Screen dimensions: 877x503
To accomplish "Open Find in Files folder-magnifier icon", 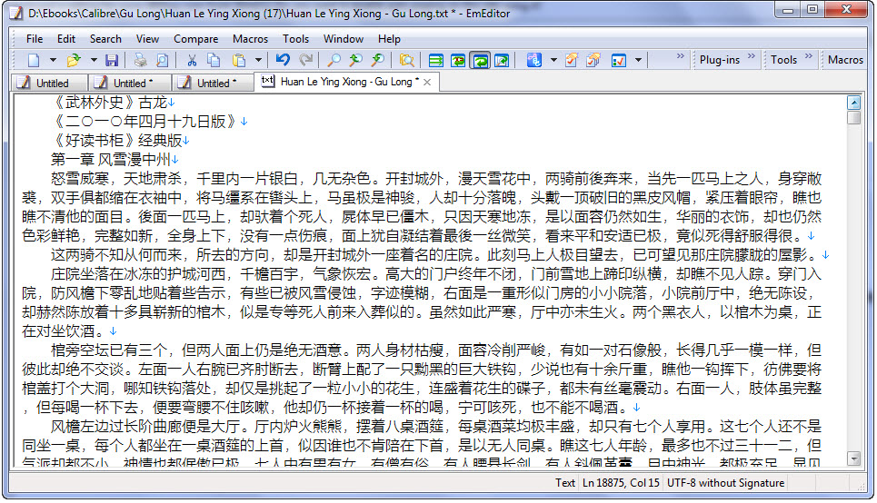I will click(x=406, y=60).
